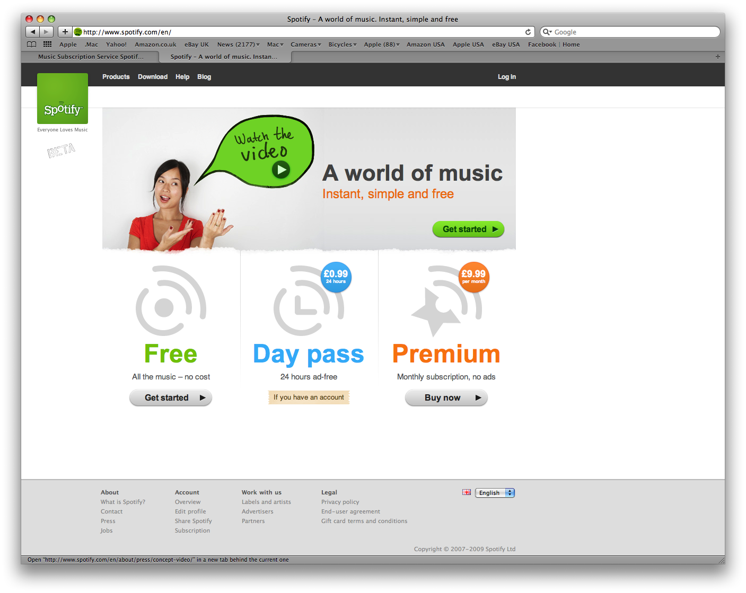Open Labels and artists link
746x593 pixels.
pos(266,502)
